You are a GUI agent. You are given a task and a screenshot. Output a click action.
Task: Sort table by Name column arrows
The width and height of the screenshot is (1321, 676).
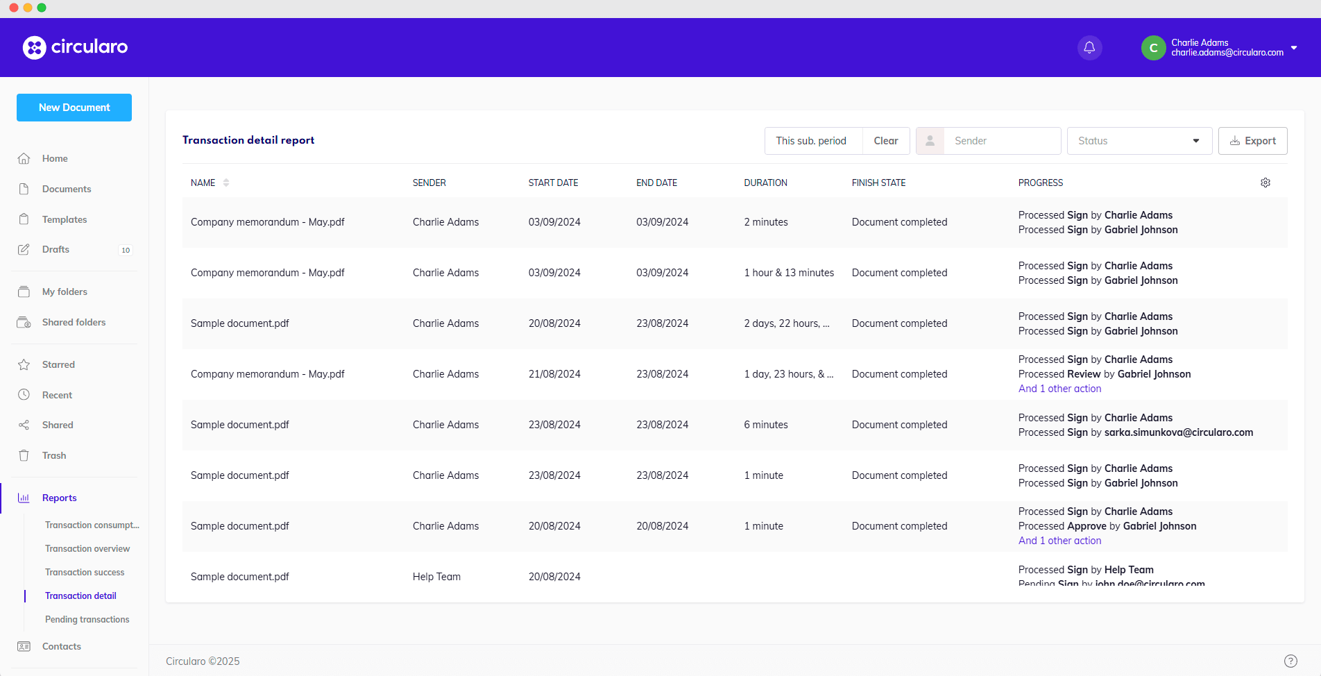click(226, 183)
